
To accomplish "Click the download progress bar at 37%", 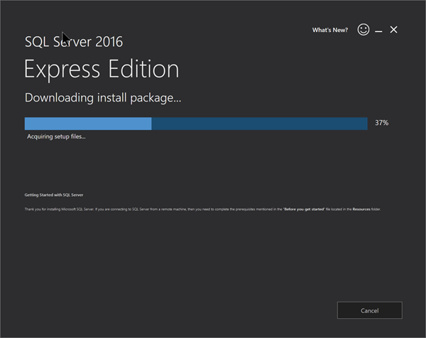I will point(196,124).
